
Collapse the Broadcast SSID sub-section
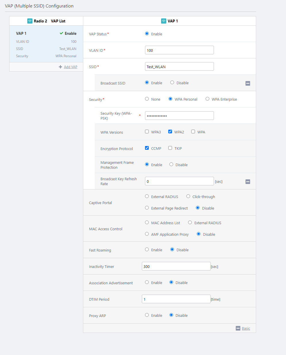click(x=248, y=83)
